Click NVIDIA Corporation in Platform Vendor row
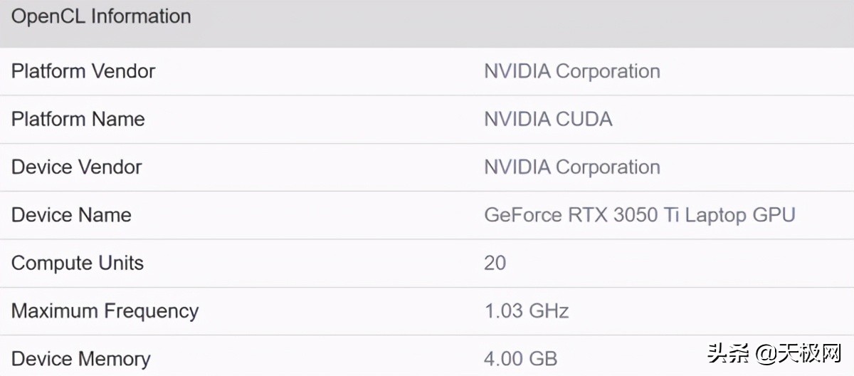Viewport: 854px width, 376px height. [x=572, y=71]
